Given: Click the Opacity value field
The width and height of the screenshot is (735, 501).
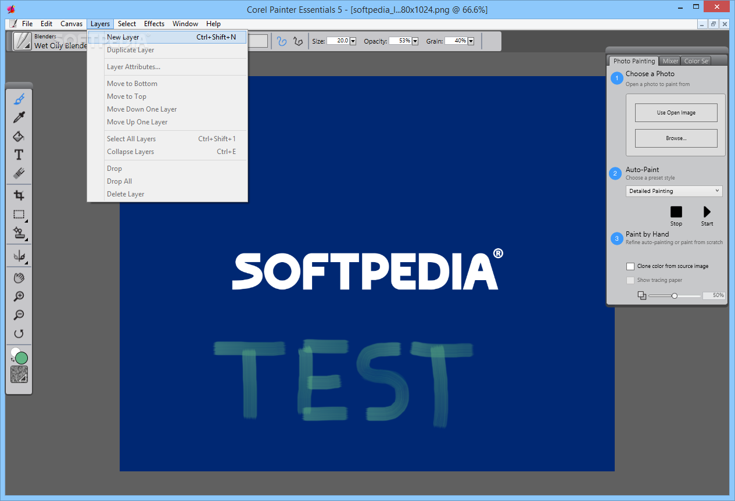Looking at the screenshot, I should click(x=400, y=41).
